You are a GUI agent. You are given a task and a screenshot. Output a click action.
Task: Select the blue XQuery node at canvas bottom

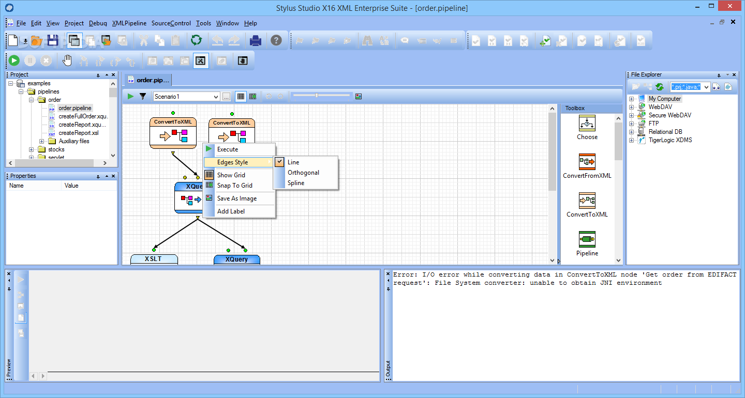(x=237, y=259)
